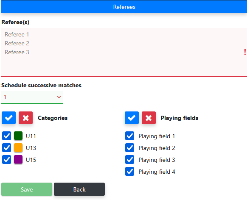Uncheck the U11 category checkbox
This screenshot has height=200, width=247.
6,136
